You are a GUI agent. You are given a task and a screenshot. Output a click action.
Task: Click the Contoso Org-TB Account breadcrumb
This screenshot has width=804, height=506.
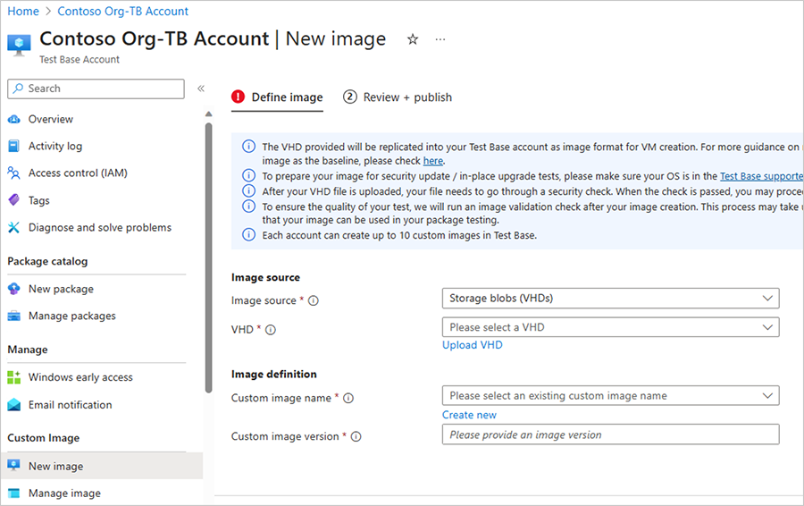pos(122,11)
